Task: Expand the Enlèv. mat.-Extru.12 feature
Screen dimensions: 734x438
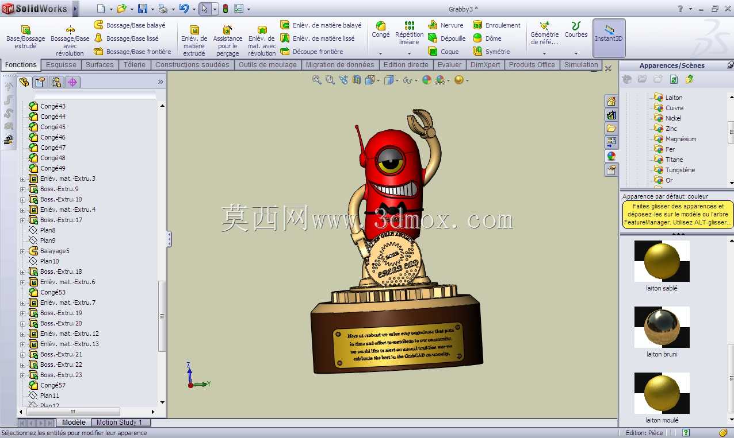Action: [x=23, y=334]
